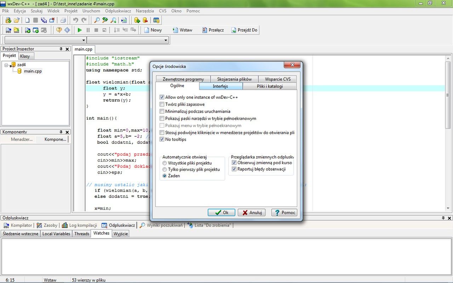Click the Compile icon in the build toolbar
The height and width of the screenshot is (283, 453).
[x=8, y=30]
